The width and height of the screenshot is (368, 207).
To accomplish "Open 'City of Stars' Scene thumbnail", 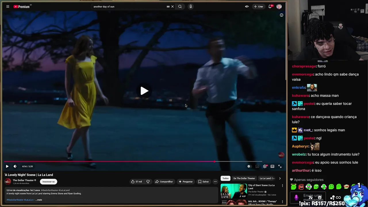I will tap(233, 191).
